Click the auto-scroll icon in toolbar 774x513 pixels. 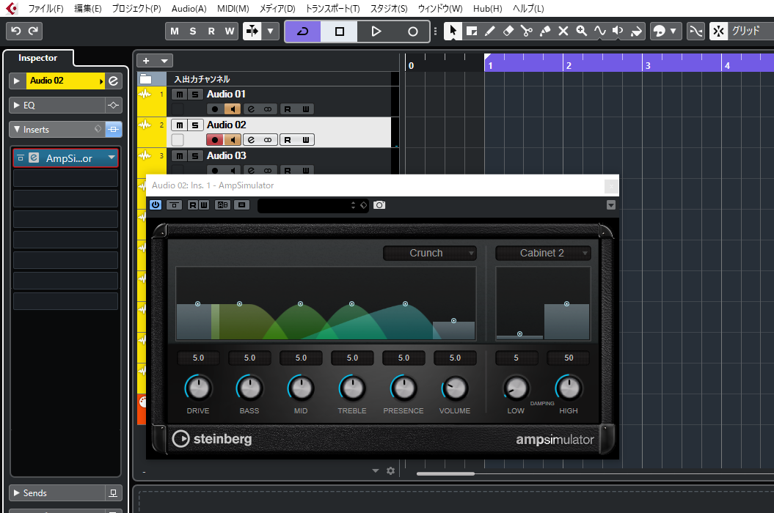tap(252, 31)
